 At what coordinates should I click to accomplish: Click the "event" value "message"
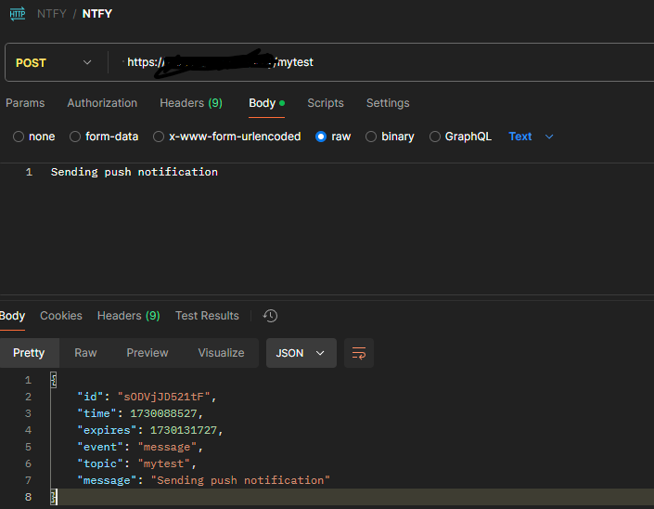coord(167,447)
